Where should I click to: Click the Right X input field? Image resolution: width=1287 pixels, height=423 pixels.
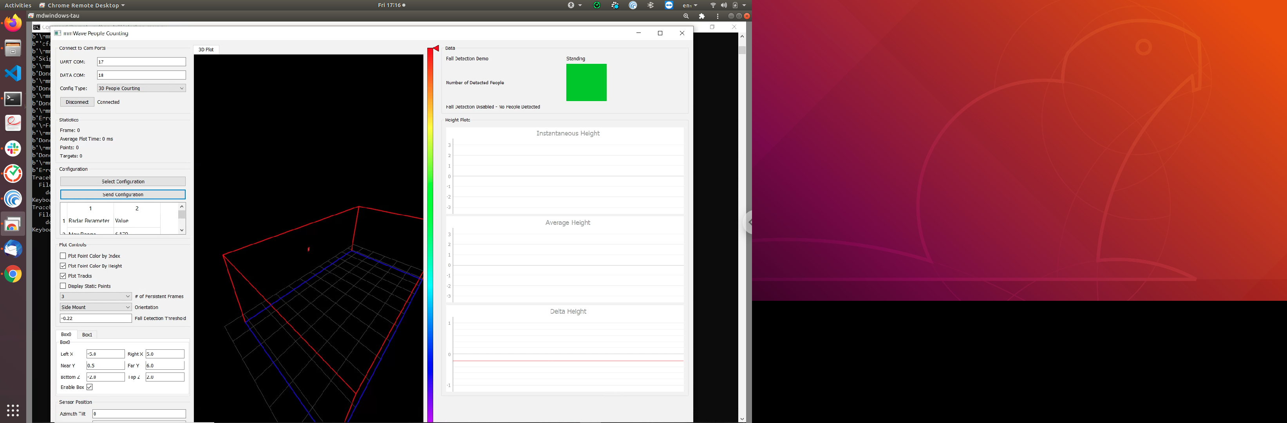[165, 354]
